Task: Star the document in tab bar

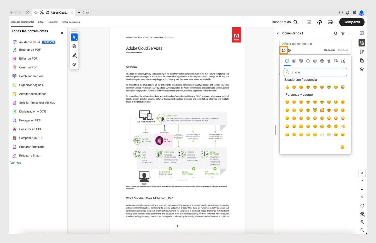Action: (36, 13)
